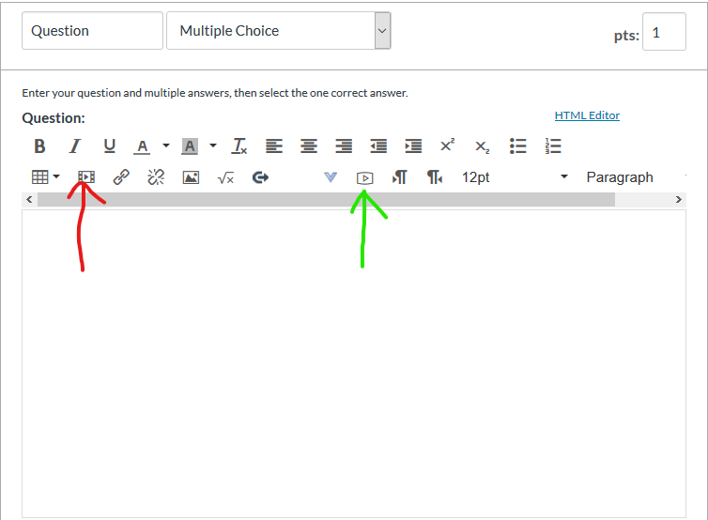The height and width of the screenshot is (520, 708).
Task: Toggle bold text formatting
Action: tap(39, 146)
